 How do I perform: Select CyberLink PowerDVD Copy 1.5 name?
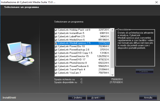[75, 53]
